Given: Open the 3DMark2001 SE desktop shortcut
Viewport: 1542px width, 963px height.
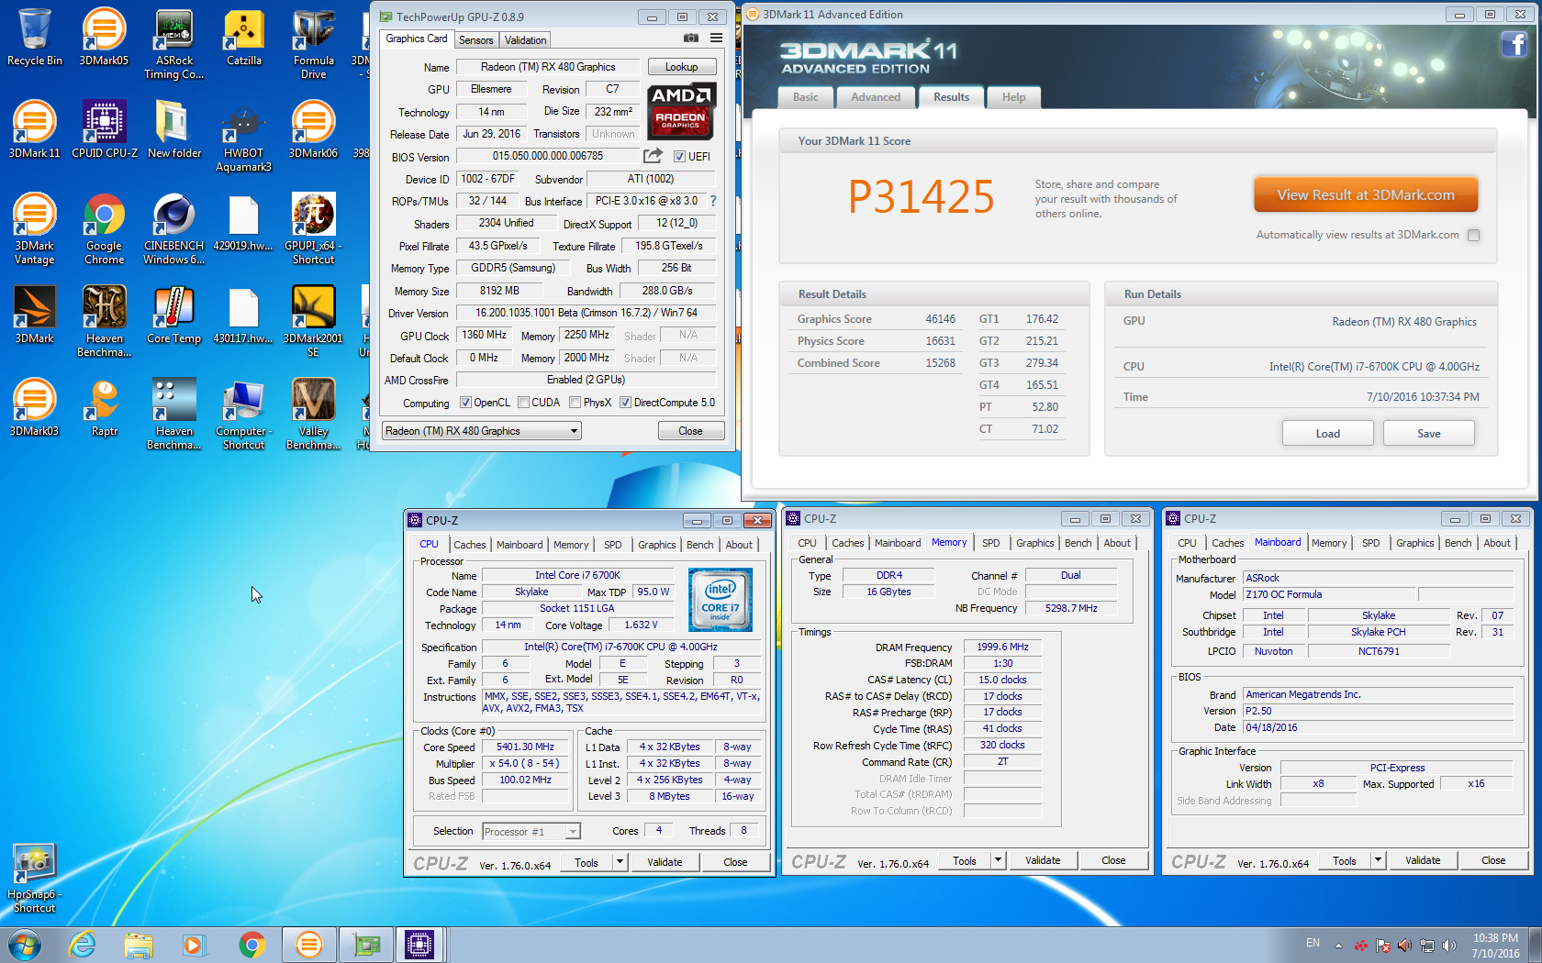Looking at the screenshot, I should click(x=314, y=321).
